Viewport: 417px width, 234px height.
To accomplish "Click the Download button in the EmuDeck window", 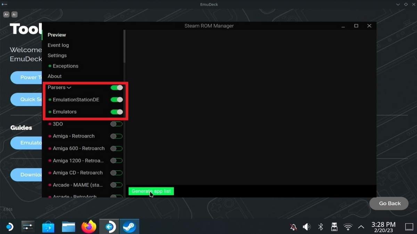I will 26,175.
